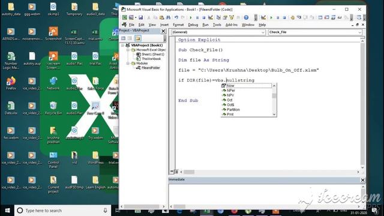Viewport: 384px width, 216px height.
Task: Choose Now from the autocomplete list
Action: pyautogui.click(x=247, y=86)
